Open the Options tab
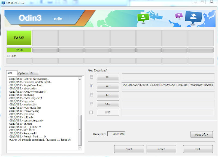Image resolution: width=218 pixels, height=157 pixels. (x=23, y=73)
